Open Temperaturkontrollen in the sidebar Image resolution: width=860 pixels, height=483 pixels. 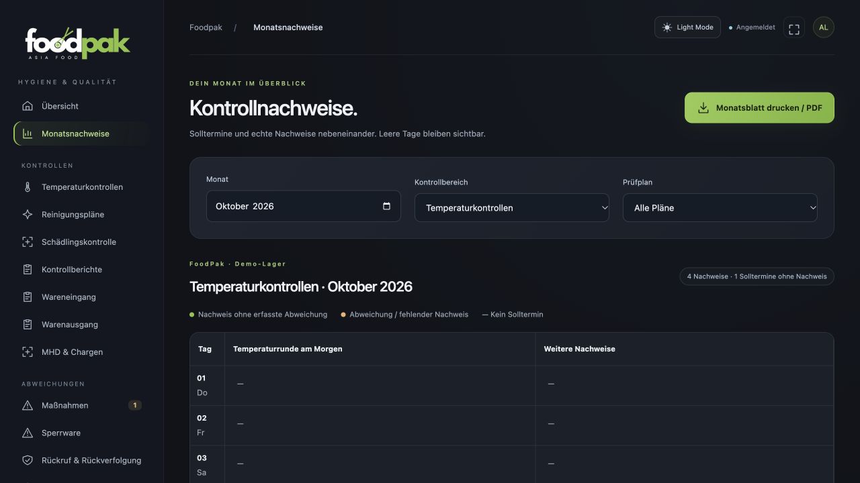(81, 187)
